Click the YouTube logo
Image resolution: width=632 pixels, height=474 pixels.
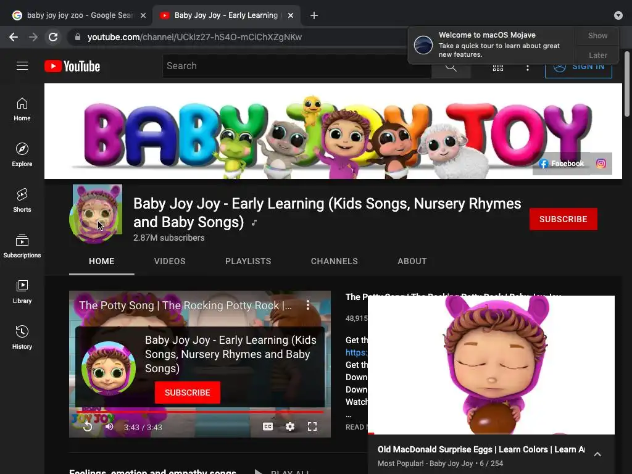[x=72, y=66]
